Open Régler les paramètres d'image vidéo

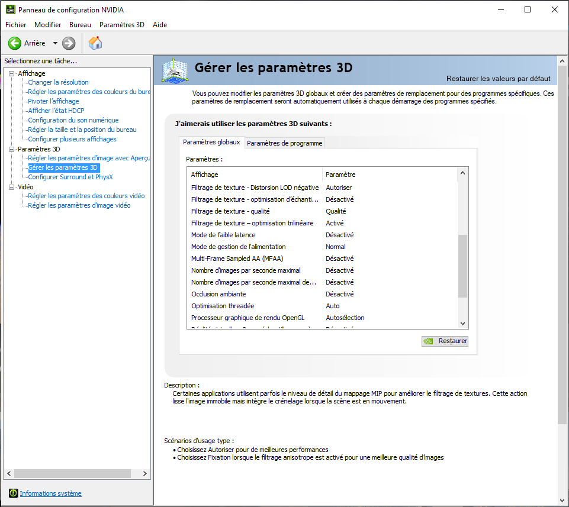click(x=79, y=205)
